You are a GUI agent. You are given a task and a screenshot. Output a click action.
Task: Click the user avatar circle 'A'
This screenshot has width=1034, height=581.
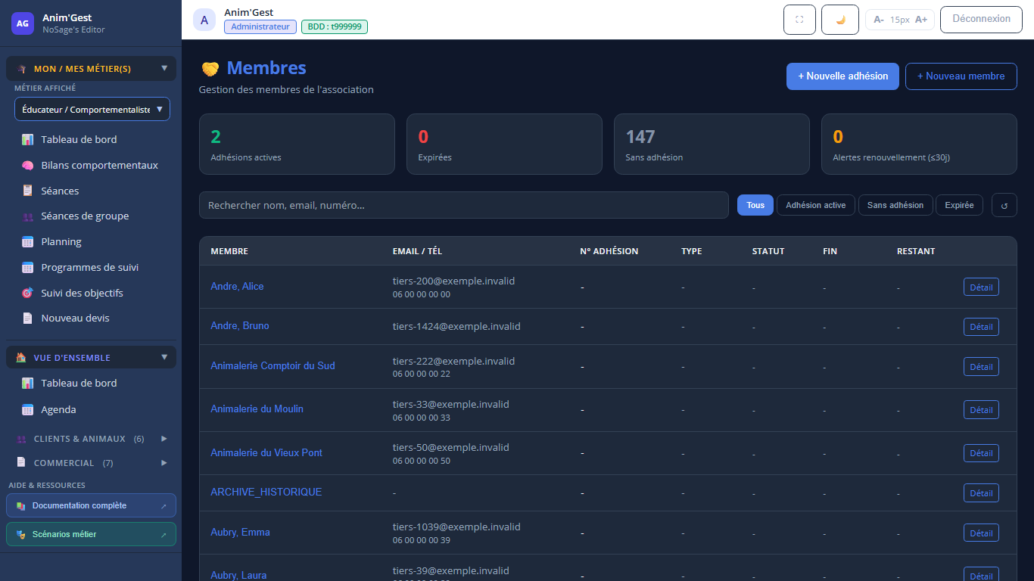[x=204, y=20]
